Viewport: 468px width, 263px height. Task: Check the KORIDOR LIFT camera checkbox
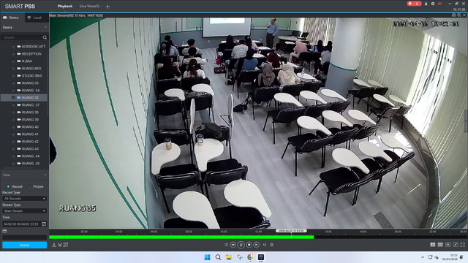[x=13, y=47]
